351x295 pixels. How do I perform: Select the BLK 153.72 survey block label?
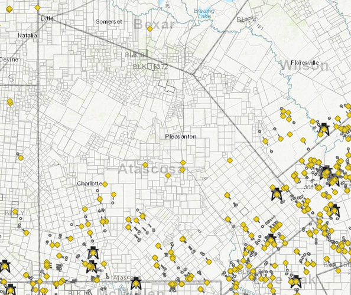(x=150, y=67)
